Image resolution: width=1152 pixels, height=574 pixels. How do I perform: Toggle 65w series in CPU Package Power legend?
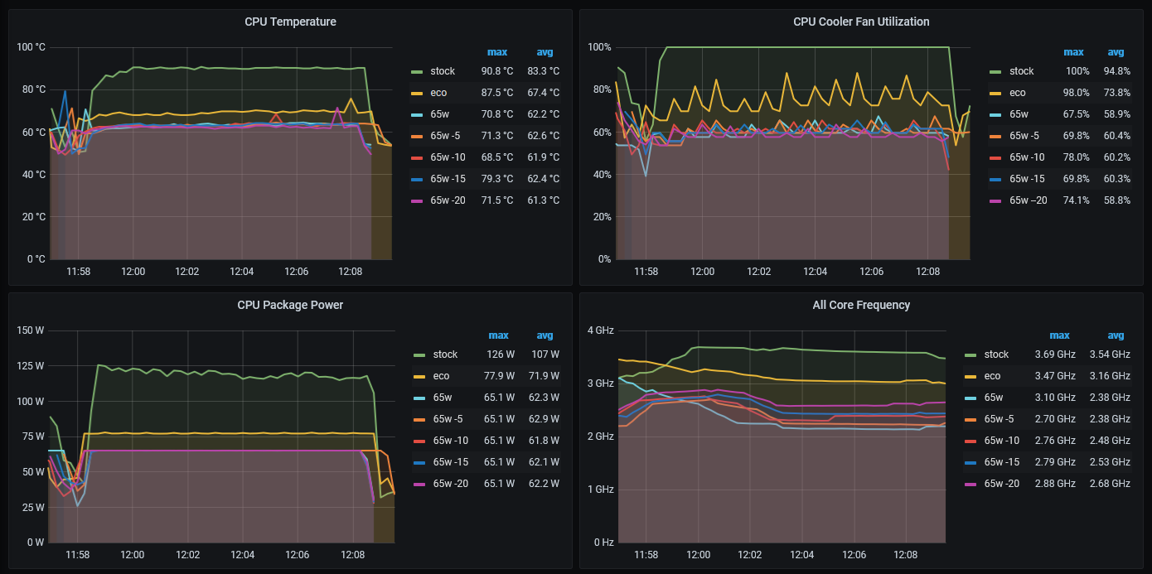pyautogui.click(x=441, y=398)
